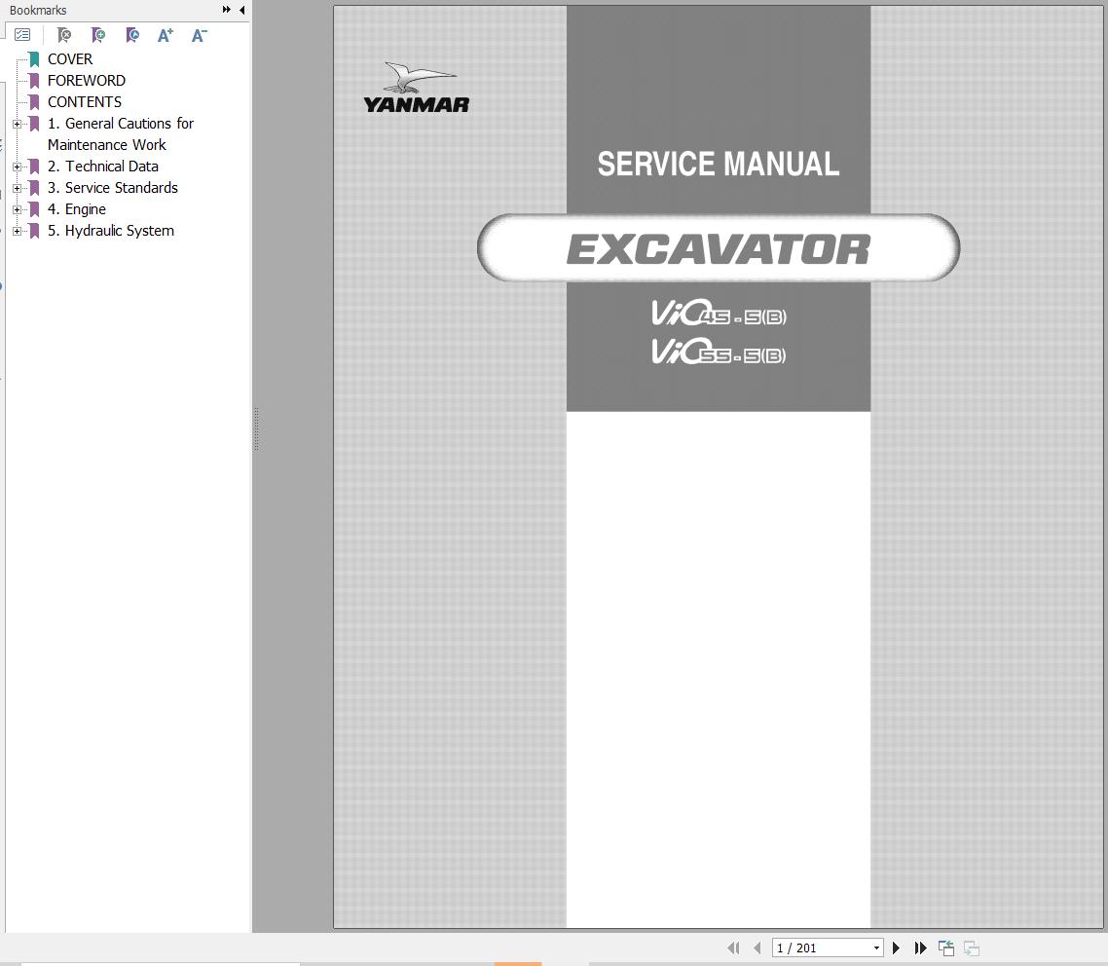Open the CONTENTS bookmark
Screen dimensions: 1108x966
click(84, 101)
